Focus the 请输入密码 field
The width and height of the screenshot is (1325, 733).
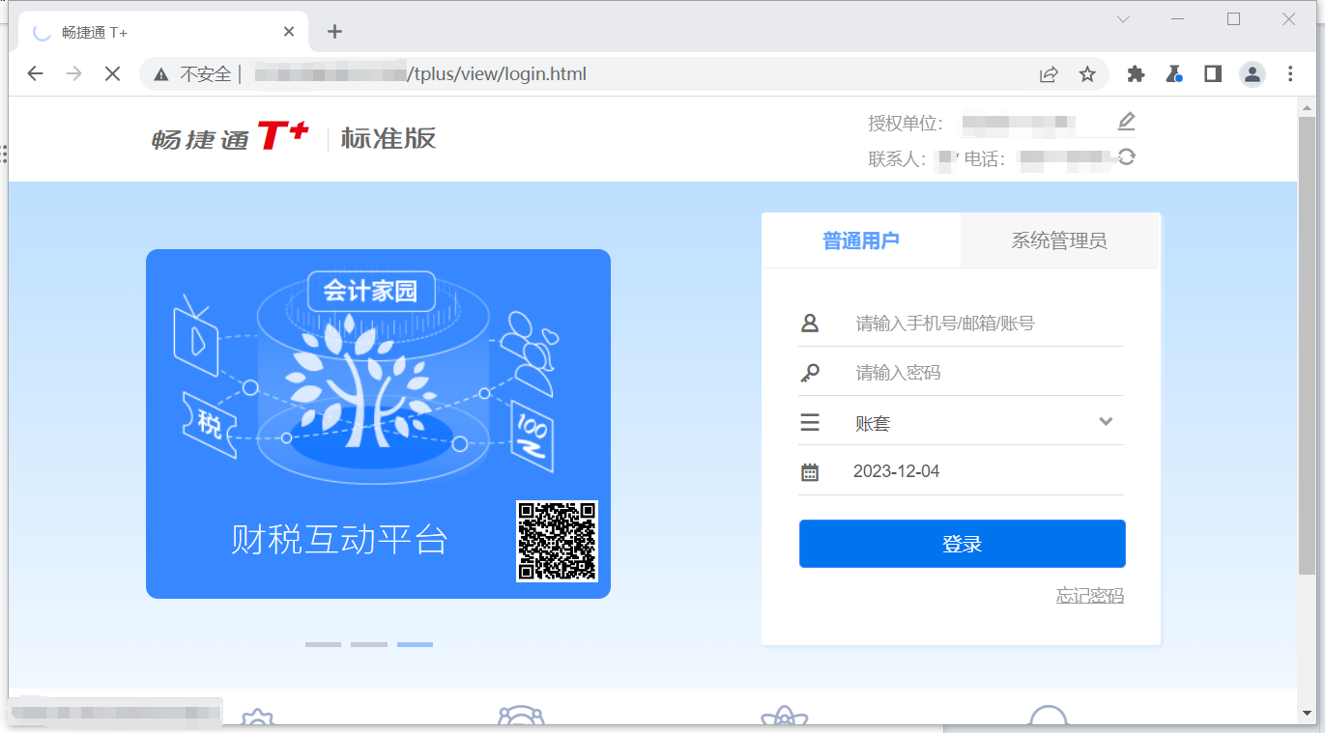pyautogui.click(x=988, y=373)
